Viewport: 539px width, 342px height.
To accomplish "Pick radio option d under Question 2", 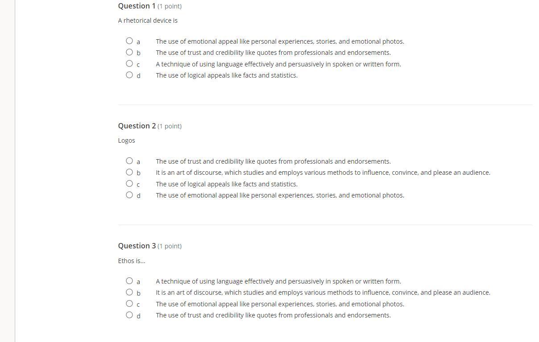I will pos(129,195).
